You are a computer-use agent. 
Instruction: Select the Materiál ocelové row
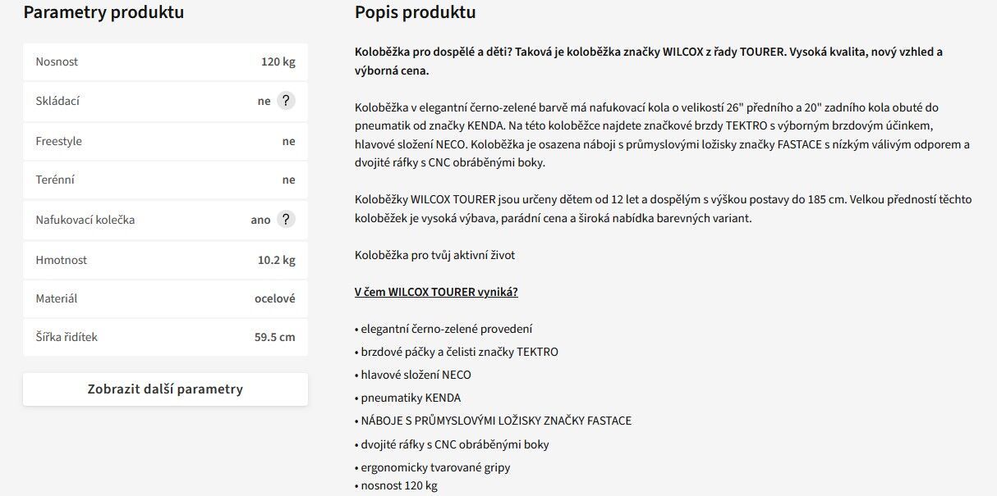click(x=165, y=298)
